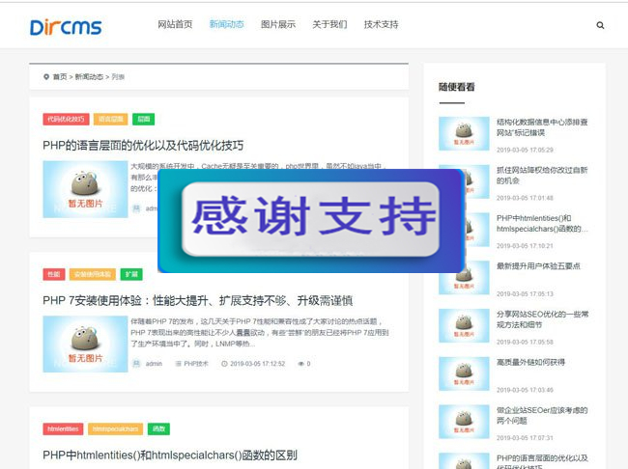628x469 pixels.
Task: Select the green tag of first article
Action: tap(143, 119)
